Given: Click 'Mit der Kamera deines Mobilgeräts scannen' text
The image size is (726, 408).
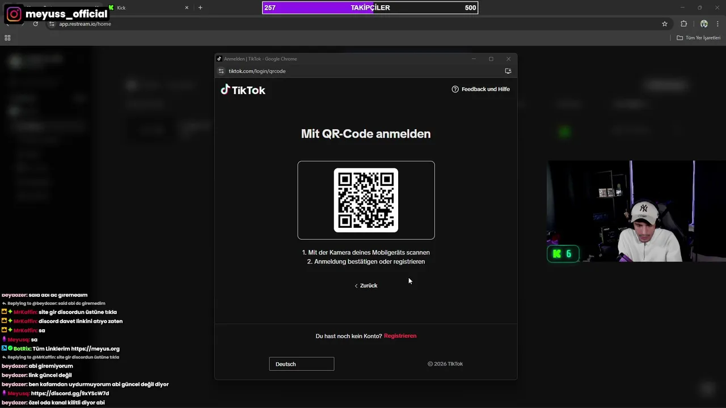Looking at the screenshot, I should click(x=369, y=253).
